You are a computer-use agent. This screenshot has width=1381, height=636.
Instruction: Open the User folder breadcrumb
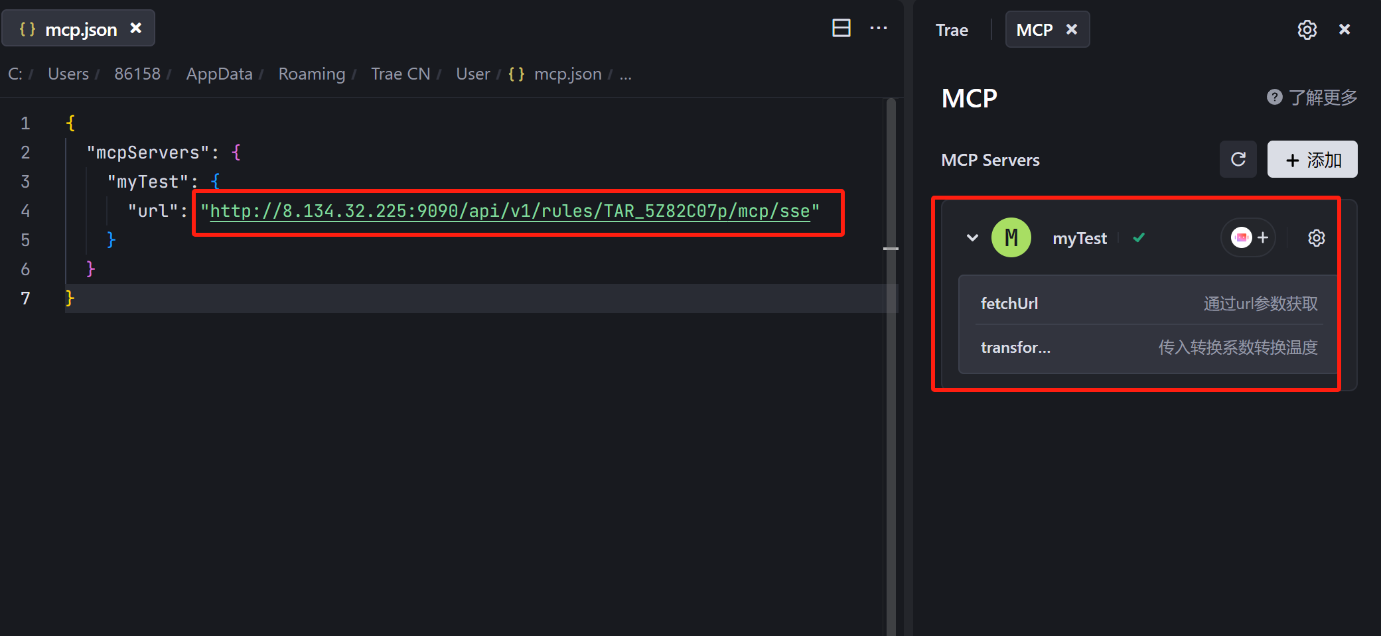pos(472,74)
